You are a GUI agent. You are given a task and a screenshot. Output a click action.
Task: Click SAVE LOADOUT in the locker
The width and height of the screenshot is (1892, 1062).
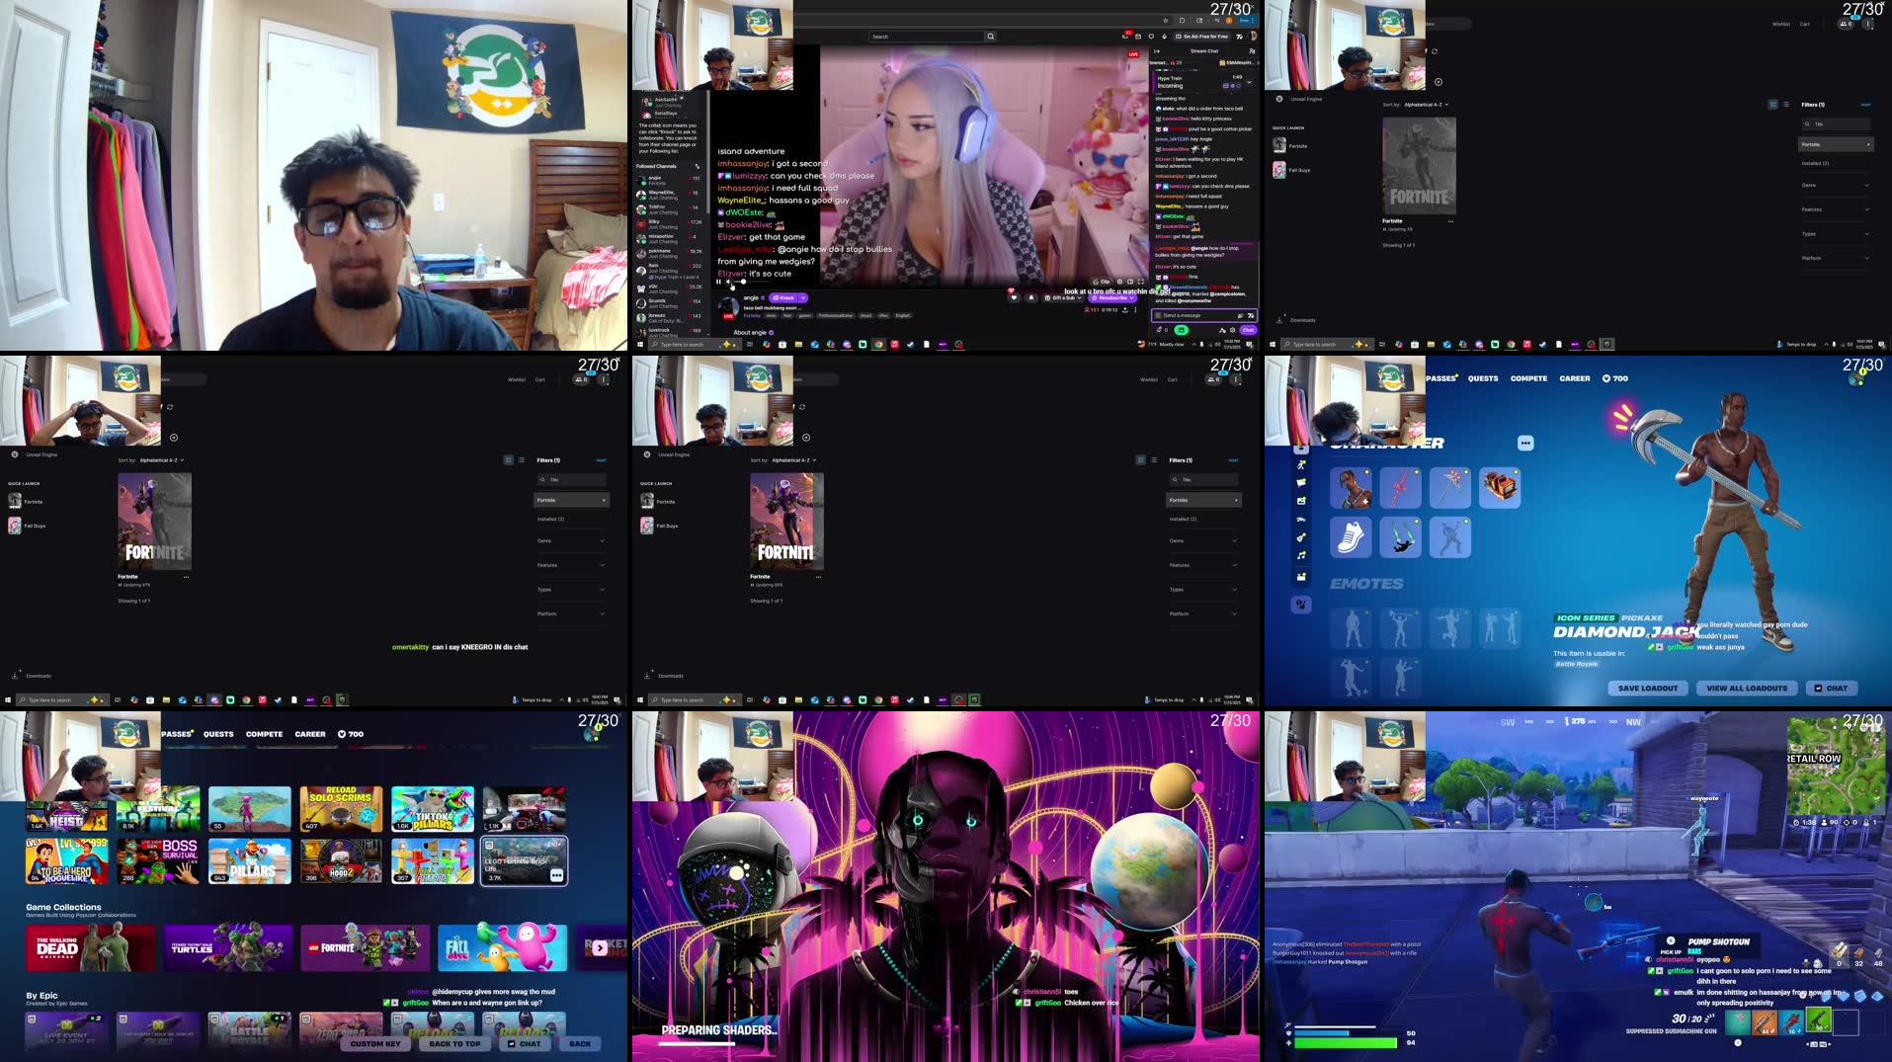pyautogui.click(x=1647, y=688)
